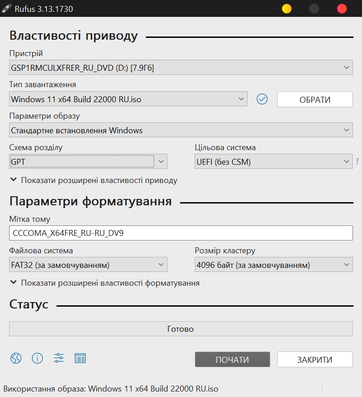Click the Статус heading
The height and width of the screenshot is (397, 362).
(29, 304)
